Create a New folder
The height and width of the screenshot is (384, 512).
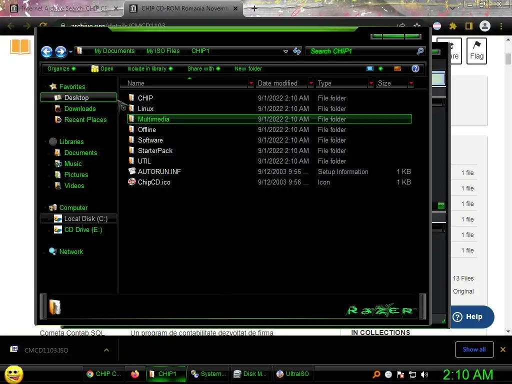coord(248,68)
